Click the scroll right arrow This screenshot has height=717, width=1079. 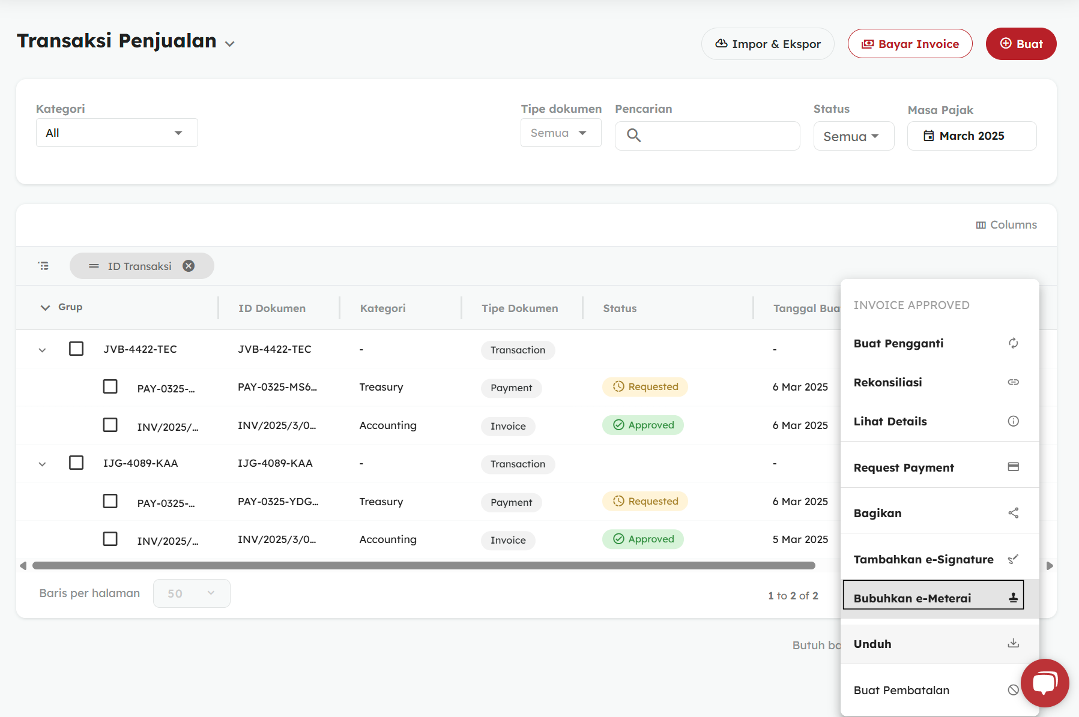click(x=1050, y=566)
